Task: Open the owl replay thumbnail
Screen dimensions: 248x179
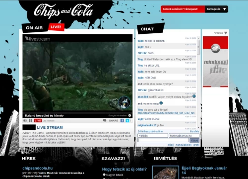Action: click(166, 173)
